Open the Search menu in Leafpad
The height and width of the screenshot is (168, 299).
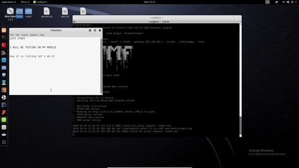click(x=24, y=35)
